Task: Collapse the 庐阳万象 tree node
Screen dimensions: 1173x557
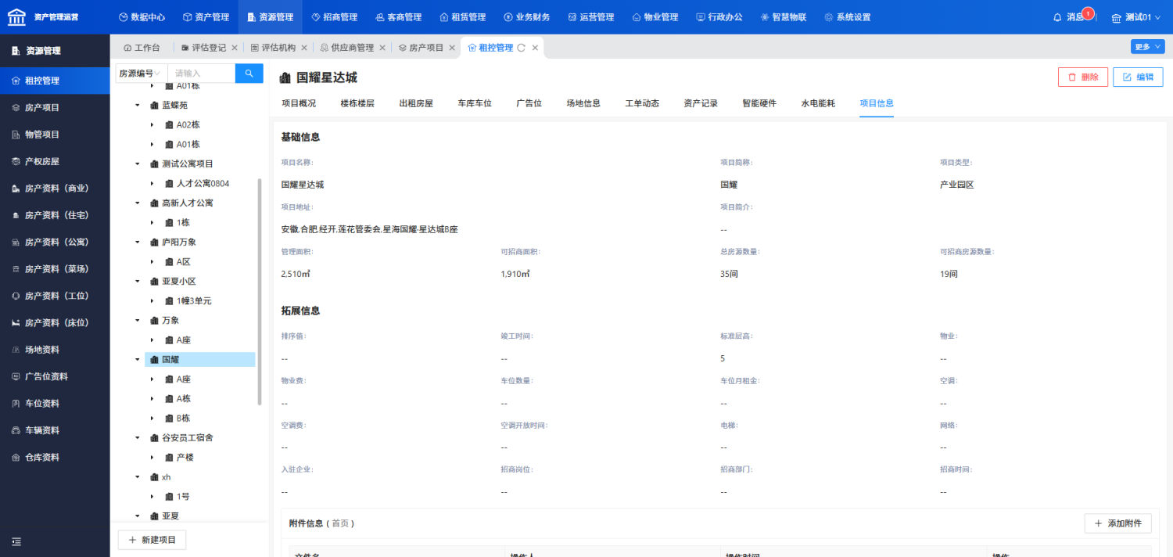Action: click(137, 242)
